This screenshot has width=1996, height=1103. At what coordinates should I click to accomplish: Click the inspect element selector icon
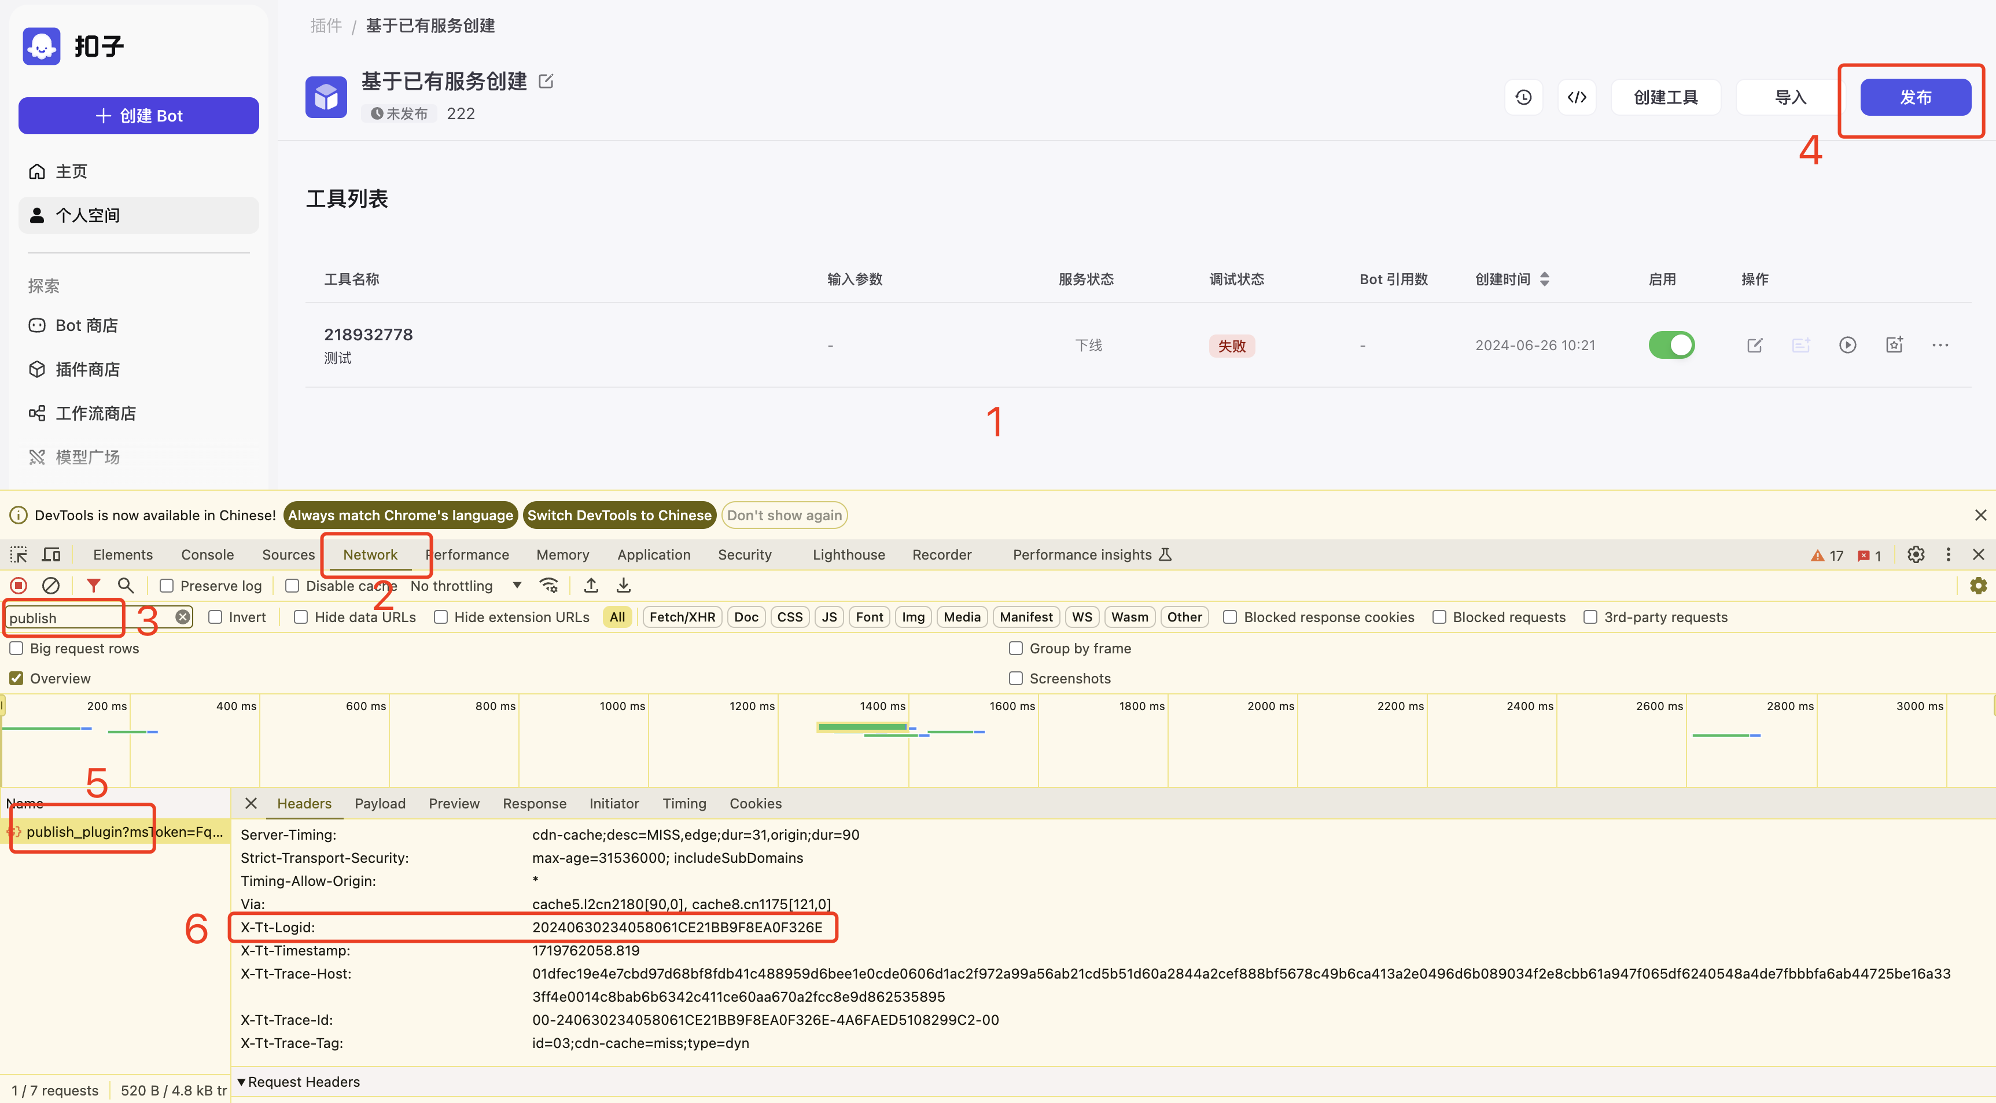coord(19,554)
